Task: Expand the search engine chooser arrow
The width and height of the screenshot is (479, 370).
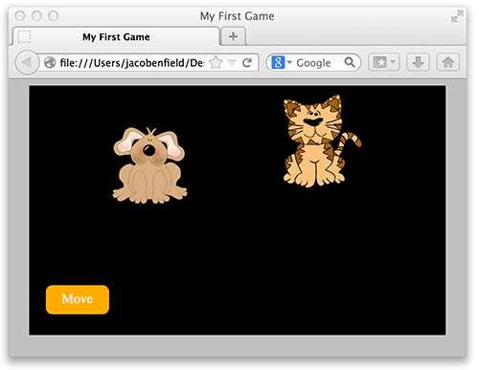Action: (x=289, y=62)
